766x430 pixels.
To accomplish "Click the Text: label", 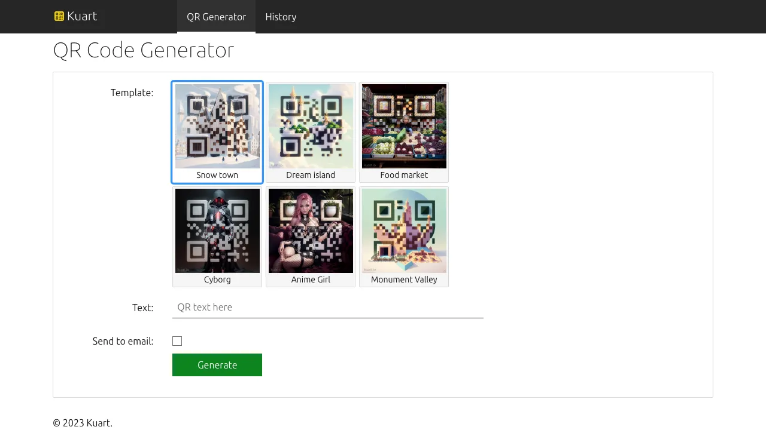I will click(142, 308).
